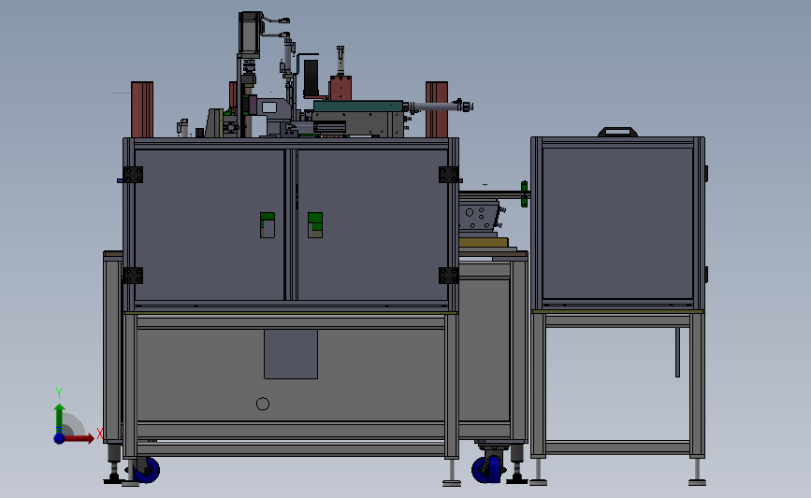Select the carry handle on the right cabinet

point(617,132)
